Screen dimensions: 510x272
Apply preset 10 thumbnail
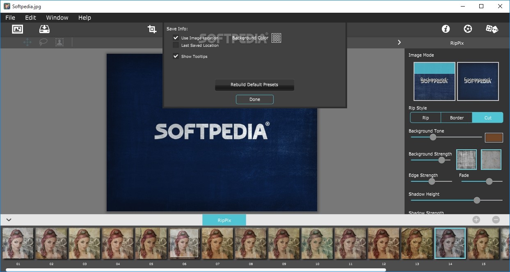(x=317, y=243)
